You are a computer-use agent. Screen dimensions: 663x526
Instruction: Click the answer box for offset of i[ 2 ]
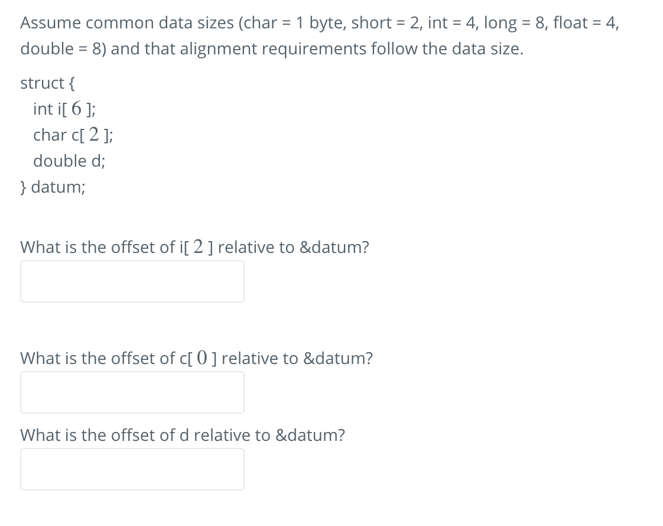pos(132,281)
